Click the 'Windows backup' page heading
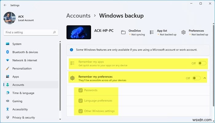Viewport: 215px width, 123px height. (121, 16)
